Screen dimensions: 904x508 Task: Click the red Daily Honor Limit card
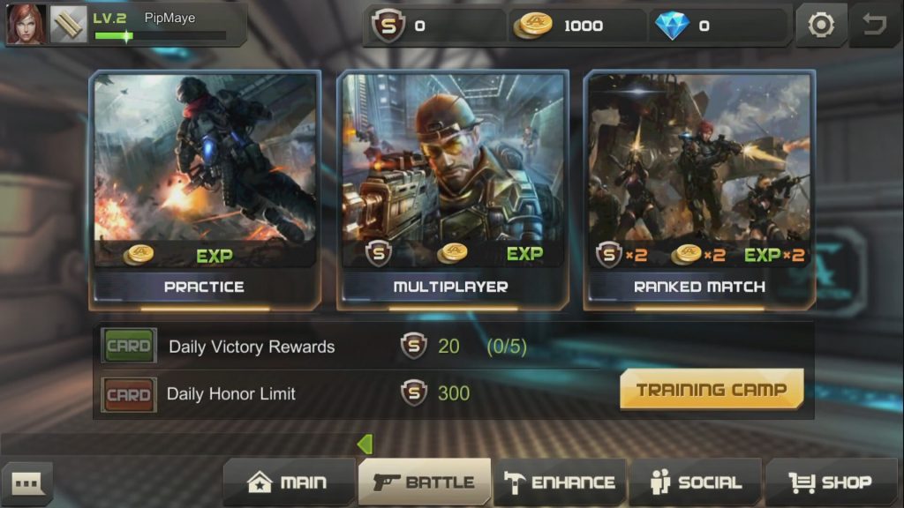129,394
